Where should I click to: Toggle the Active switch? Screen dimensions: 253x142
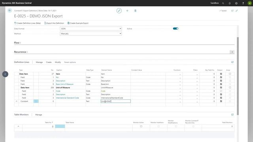click(x=176, y=29)
